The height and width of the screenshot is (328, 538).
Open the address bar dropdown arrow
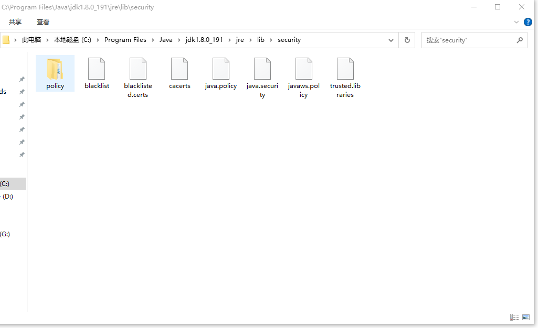coord(391,40)
